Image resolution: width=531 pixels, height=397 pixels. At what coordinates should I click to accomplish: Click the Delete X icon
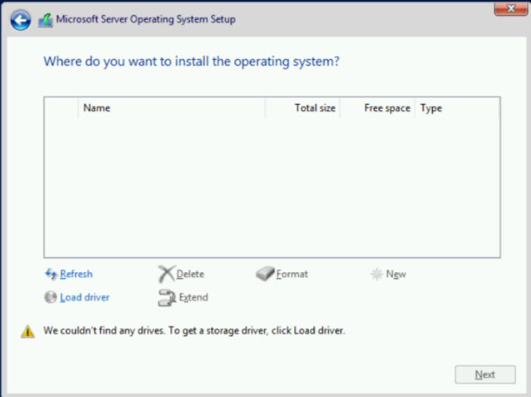pos(166,274)
